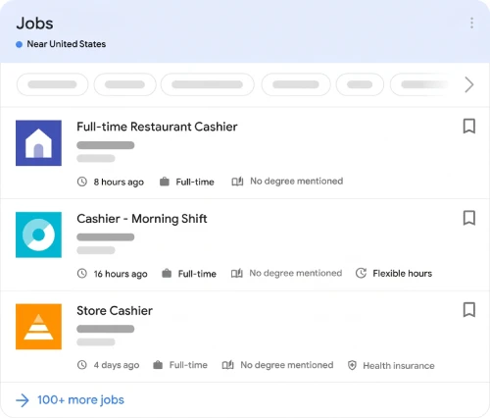The image size is (490, 418).
Task: Click the teal circle company logo
Action: (x=38, y=235)
